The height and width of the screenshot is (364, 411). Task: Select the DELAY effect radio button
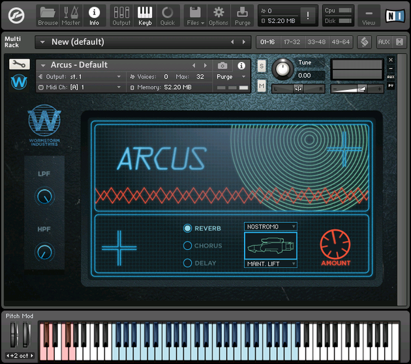[187, 262]
